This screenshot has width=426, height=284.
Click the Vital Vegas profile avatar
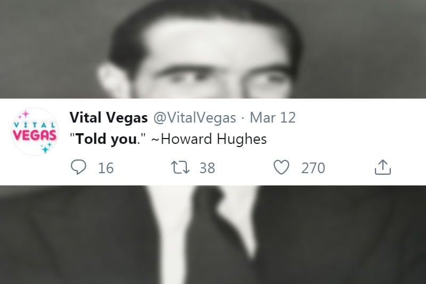pos(35,132)
